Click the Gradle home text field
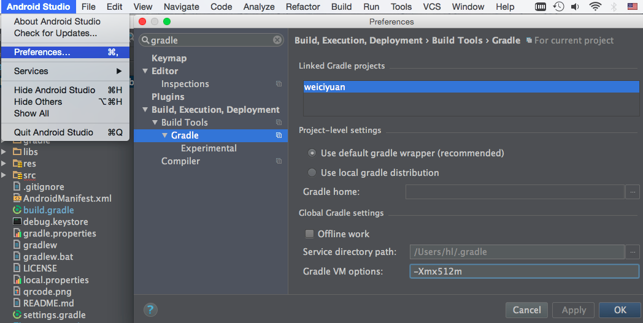 coord(515,191)
